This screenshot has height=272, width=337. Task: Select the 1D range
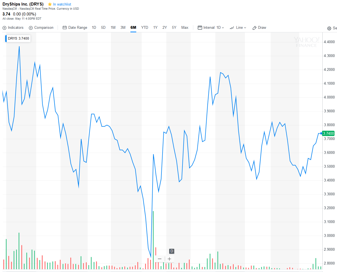click(94, 28)
